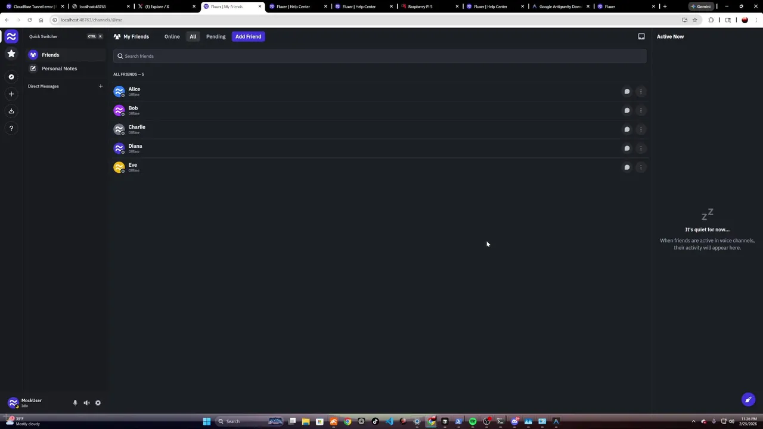This screenshot has height=429, width=763.
Task: Click the plus icon to add a community
Action: [11, 94]
